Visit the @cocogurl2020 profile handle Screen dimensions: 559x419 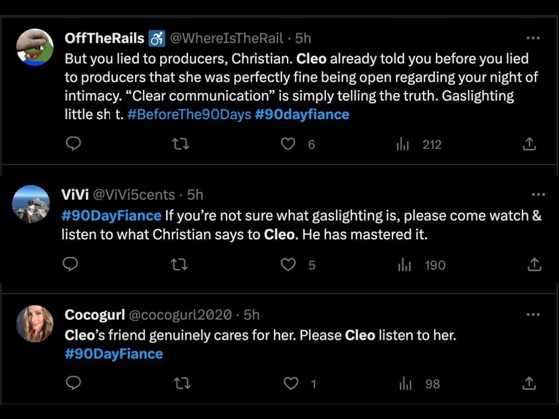[179, 315]
